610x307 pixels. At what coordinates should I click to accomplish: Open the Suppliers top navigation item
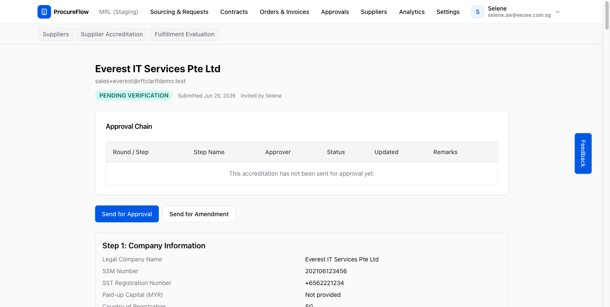coord(374,12)
